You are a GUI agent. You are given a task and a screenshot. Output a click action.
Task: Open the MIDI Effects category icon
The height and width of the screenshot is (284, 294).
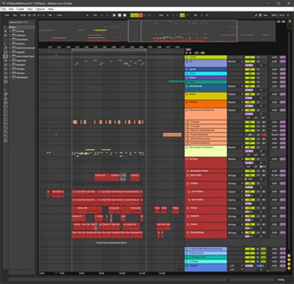pos(5,65)
